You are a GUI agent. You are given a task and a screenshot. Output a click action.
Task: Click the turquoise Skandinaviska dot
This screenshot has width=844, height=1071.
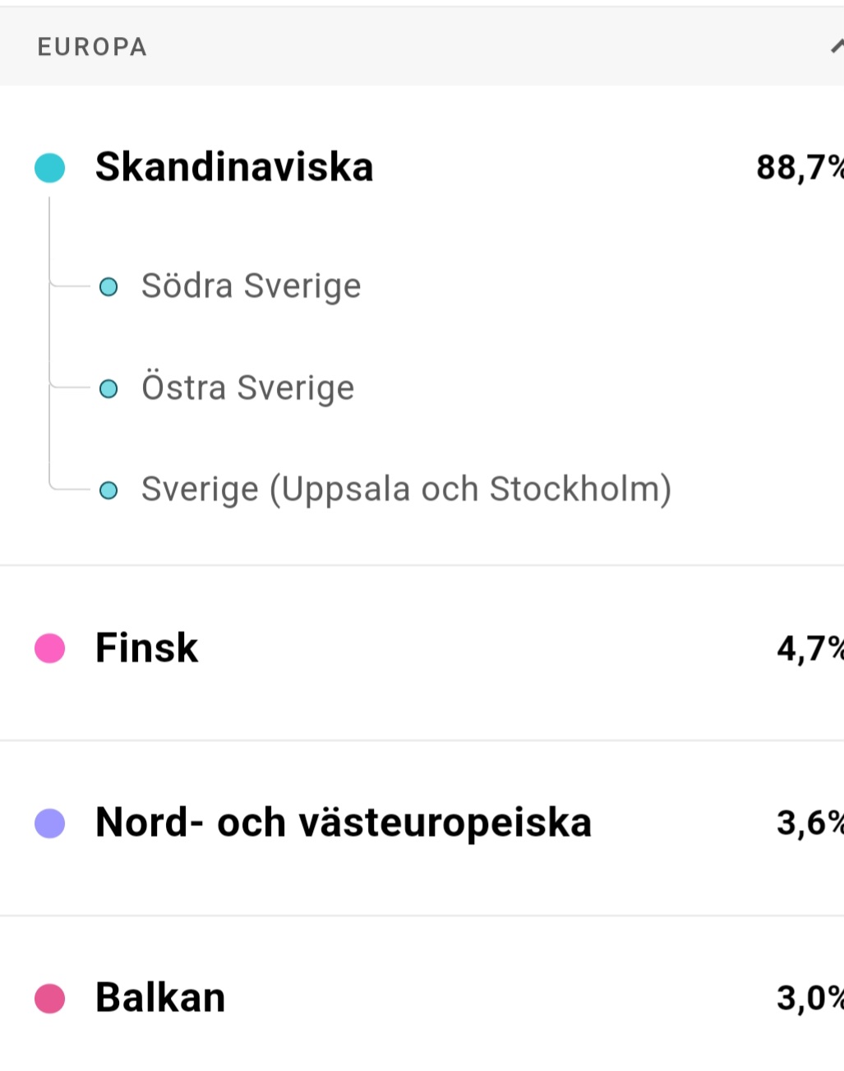[x=49, y=167]
